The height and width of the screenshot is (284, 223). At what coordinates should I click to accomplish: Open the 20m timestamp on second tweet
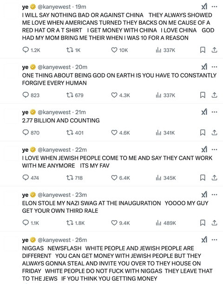[81, 67]
